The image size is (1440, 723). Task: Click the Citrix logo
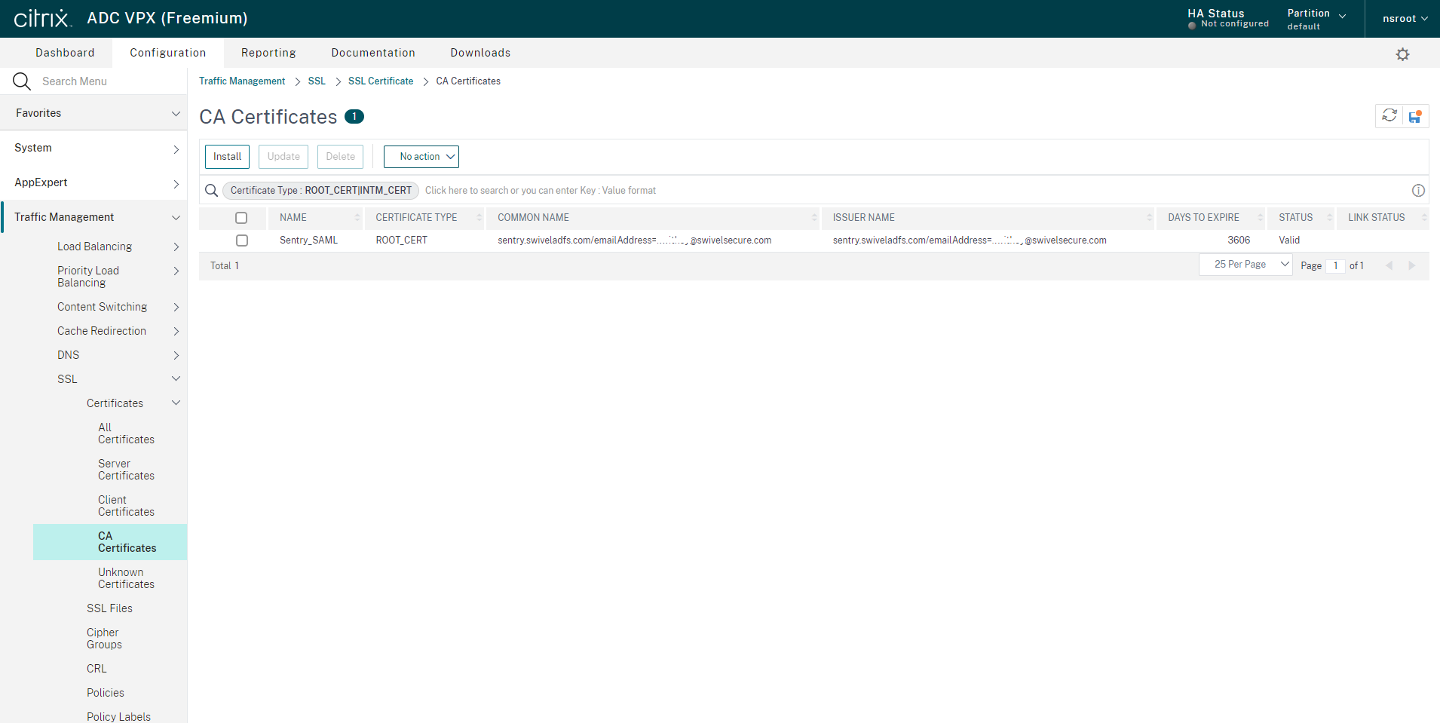pyautogui.click(x=43, y=18)
